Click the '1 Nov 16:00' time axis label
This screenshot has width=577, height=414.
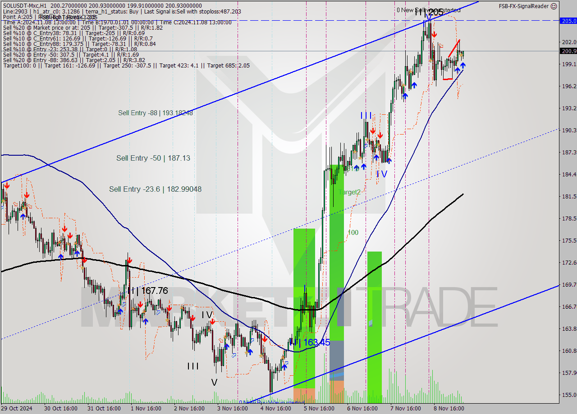(146, 409)
